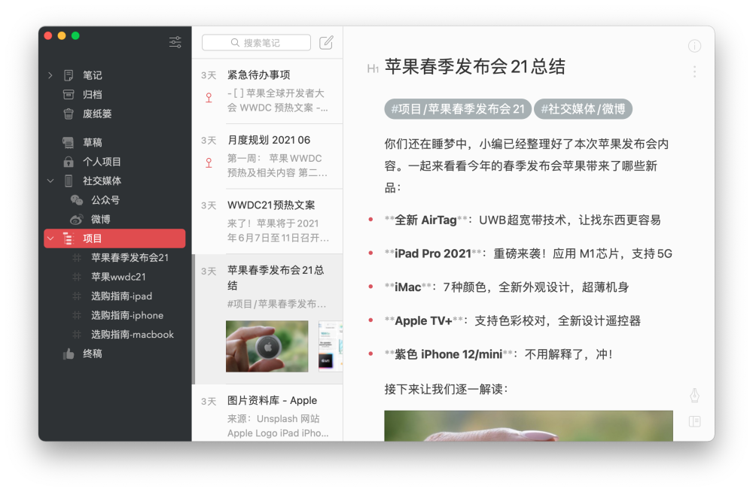Viewport: 753px width, 492px height.
Task: Open the WWDC21预热文案 note
Action: point(267,222)
